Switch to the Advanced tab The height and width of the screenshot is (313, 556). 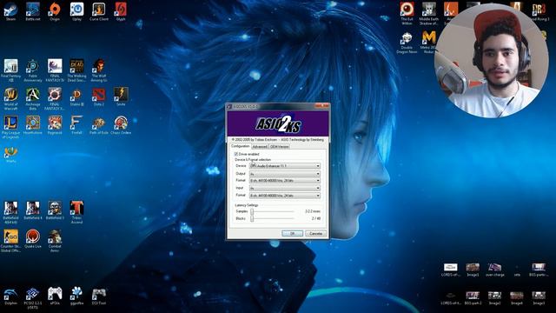(260, 147)
